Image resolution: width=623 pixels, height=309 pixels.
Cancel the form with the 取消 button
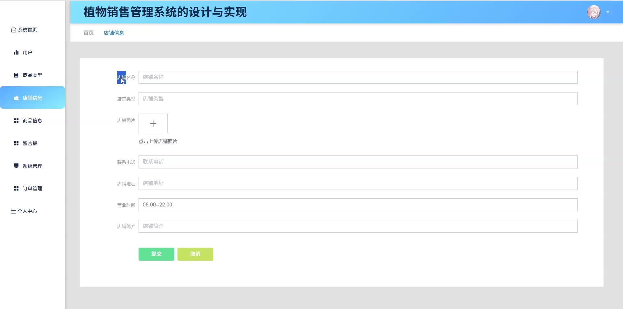pyautogui.click(x=195, y=254)
